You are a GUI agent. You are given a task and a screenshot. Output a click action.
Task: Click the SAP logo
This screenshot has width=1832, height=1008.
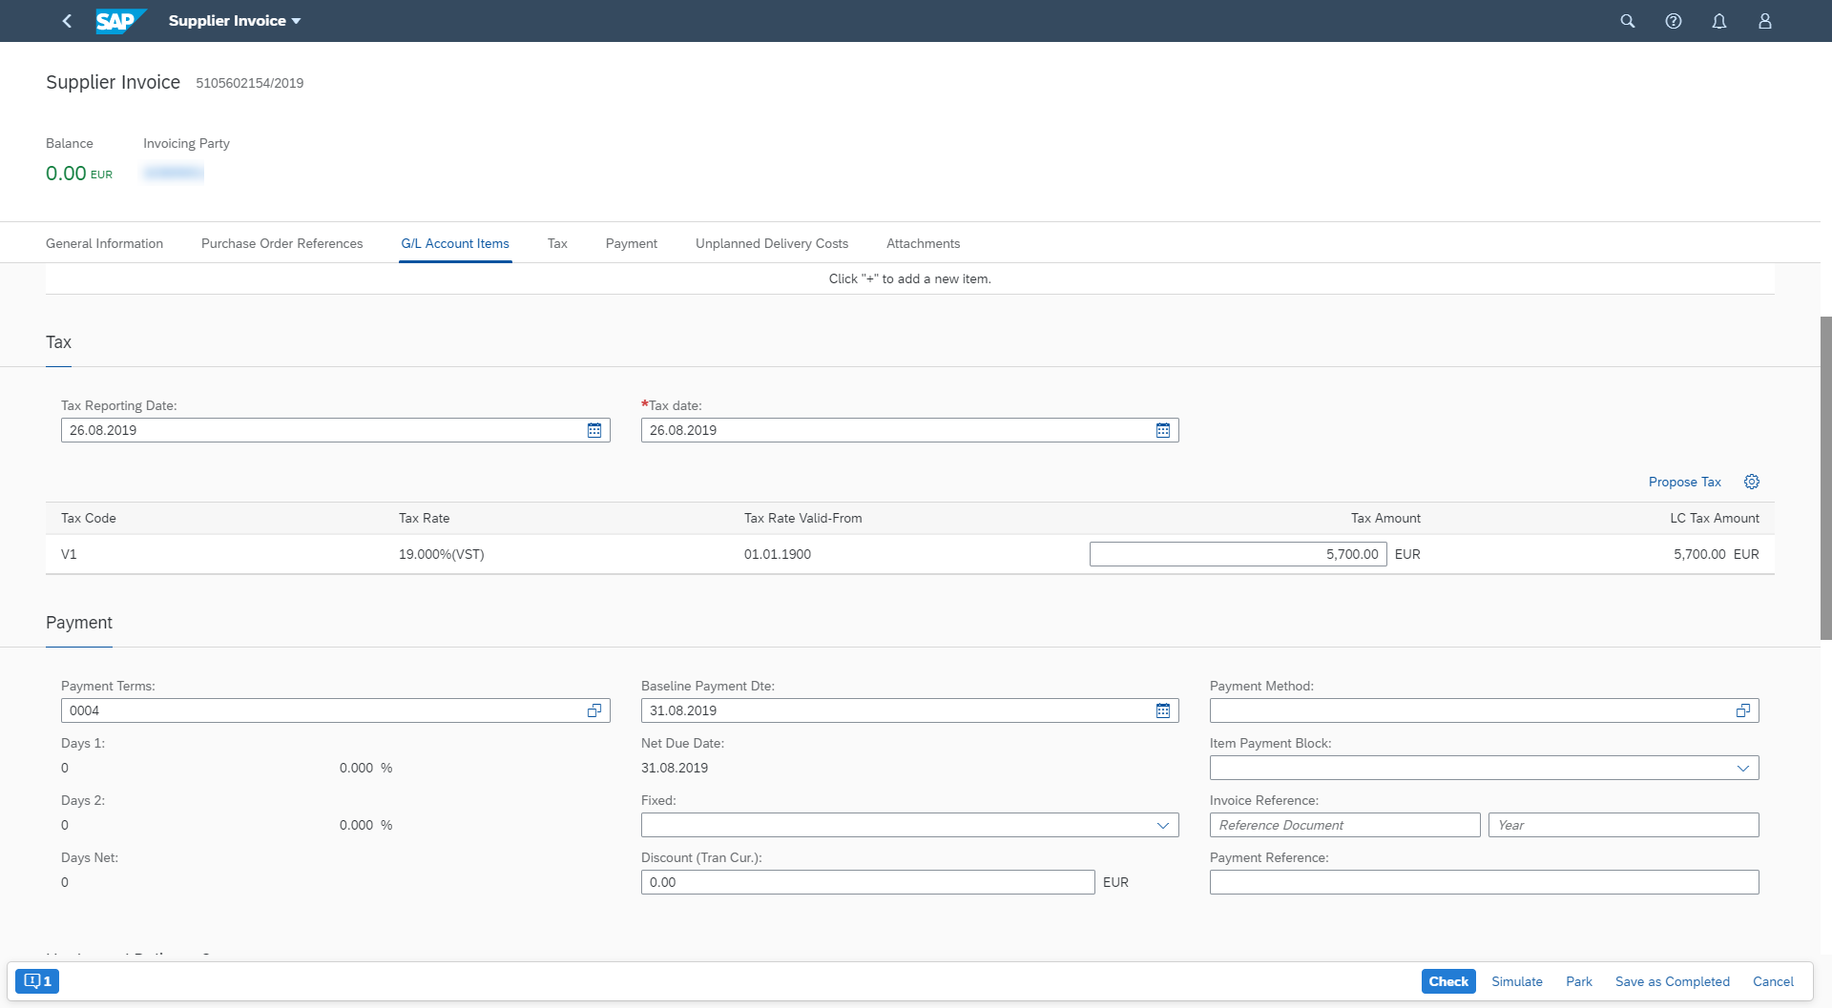point(121,21)
